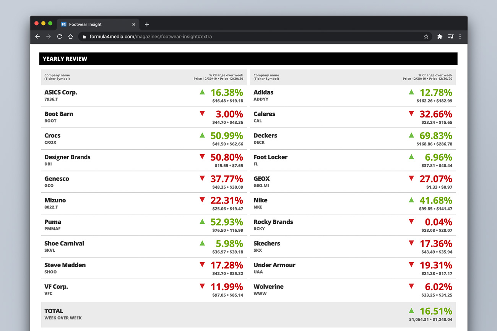The width and height of the screenshot is (497, 331).
Task: Click the SKVL ticker symbol
Action: pyautogui.click(x=50, y=250)
